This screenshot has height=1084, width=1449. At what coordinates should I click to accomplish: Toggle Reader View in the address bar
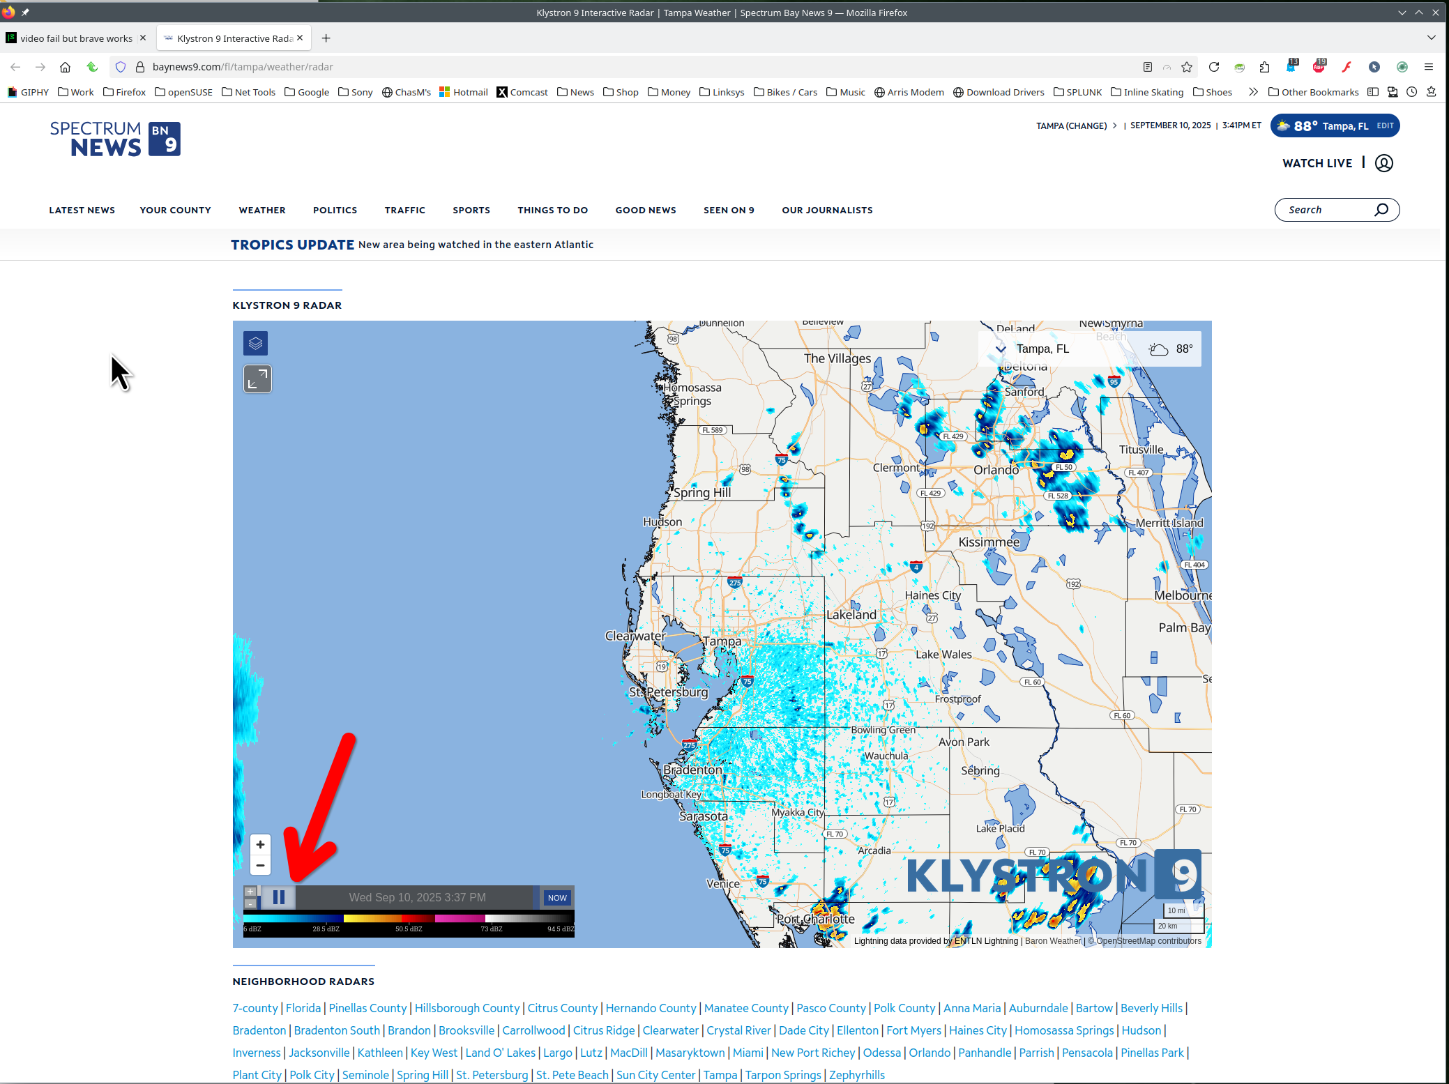[x=1148, y=67]
